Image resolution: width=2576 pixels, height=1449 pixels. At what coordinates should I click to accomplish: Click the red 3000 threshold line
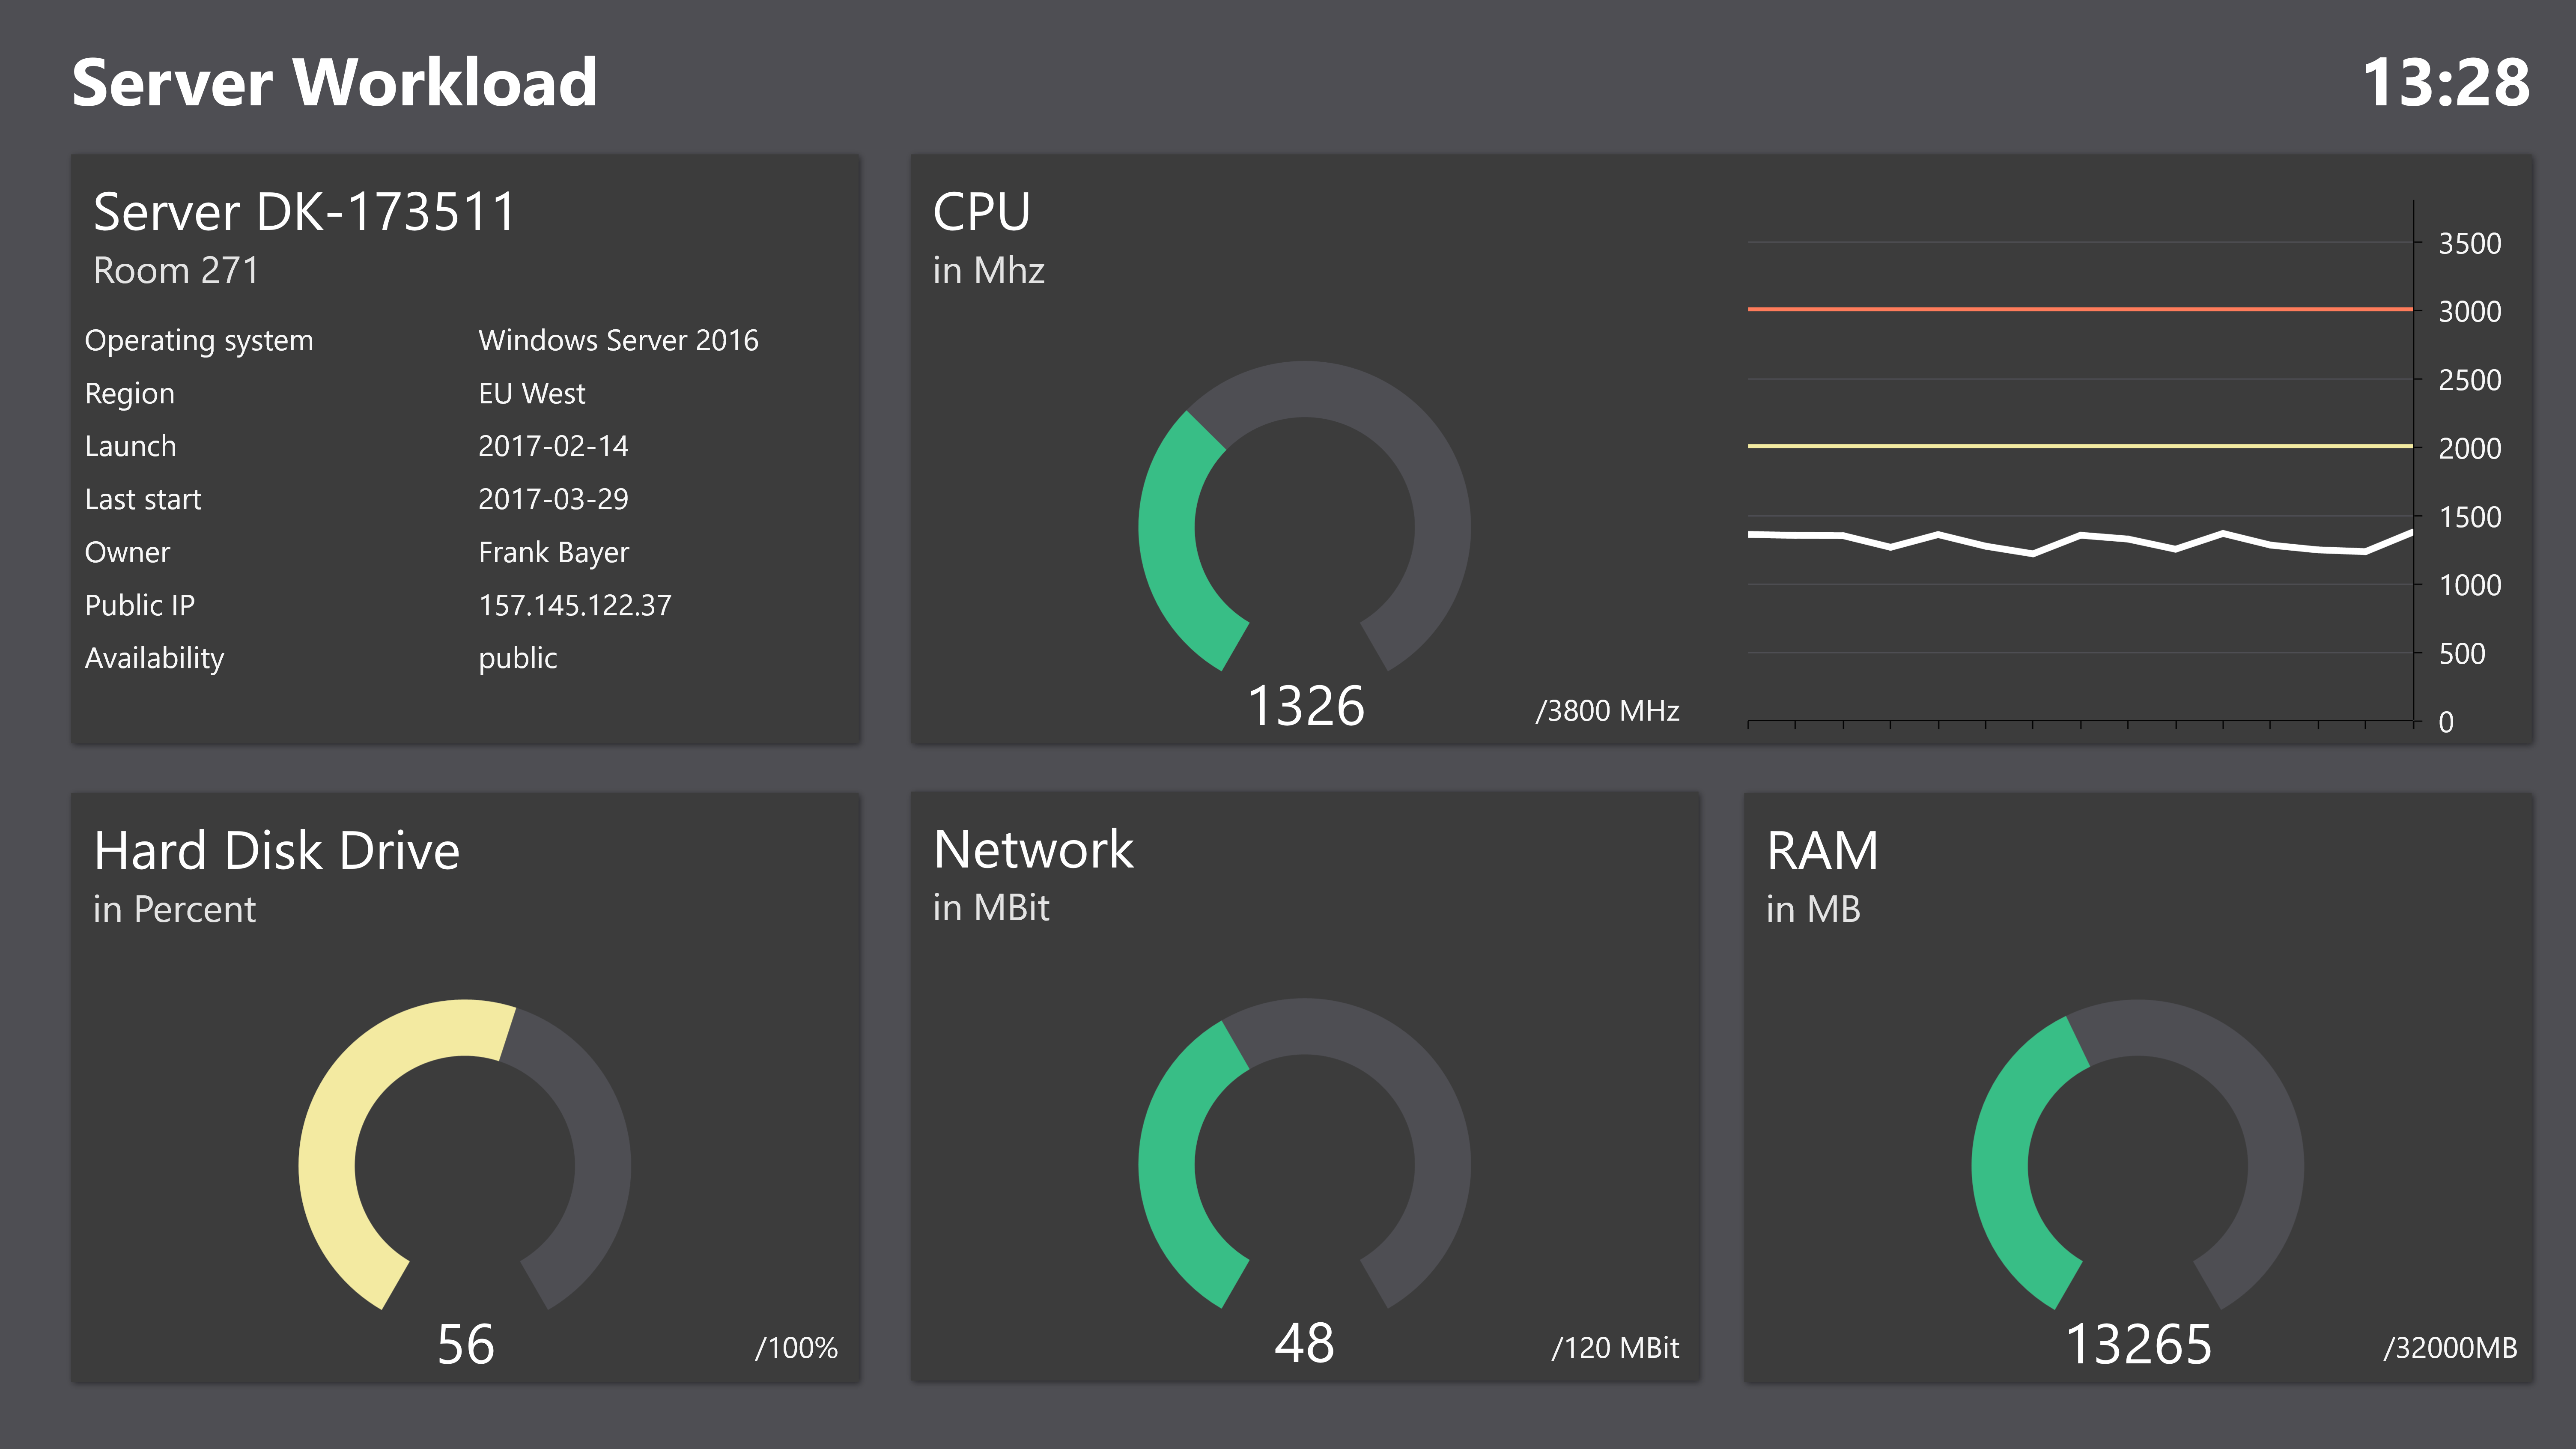2080,310
